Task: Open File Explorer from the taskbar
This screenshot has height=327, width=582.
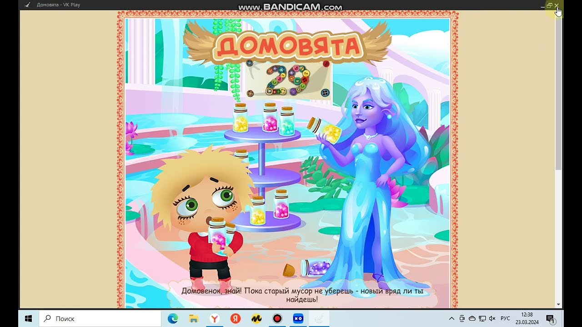Action: coord(194,318)
